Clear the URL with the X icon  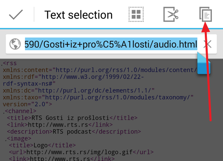tap(207, 44)
